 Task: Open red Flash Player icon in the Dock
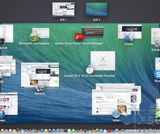tap(109, 131)
